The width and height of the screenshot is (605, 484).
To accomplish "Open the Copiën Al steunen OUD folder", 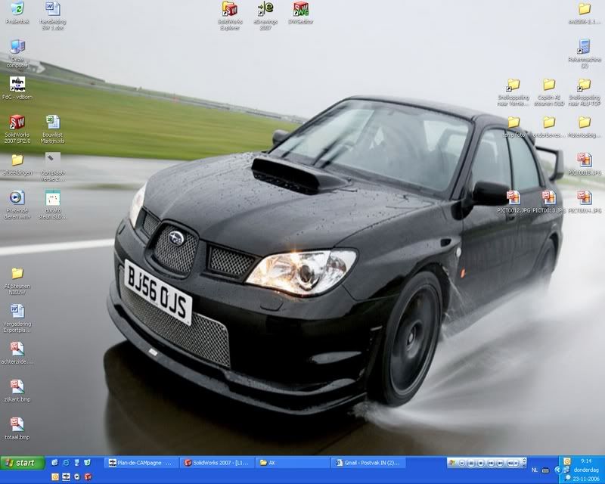I will [549, 92].
